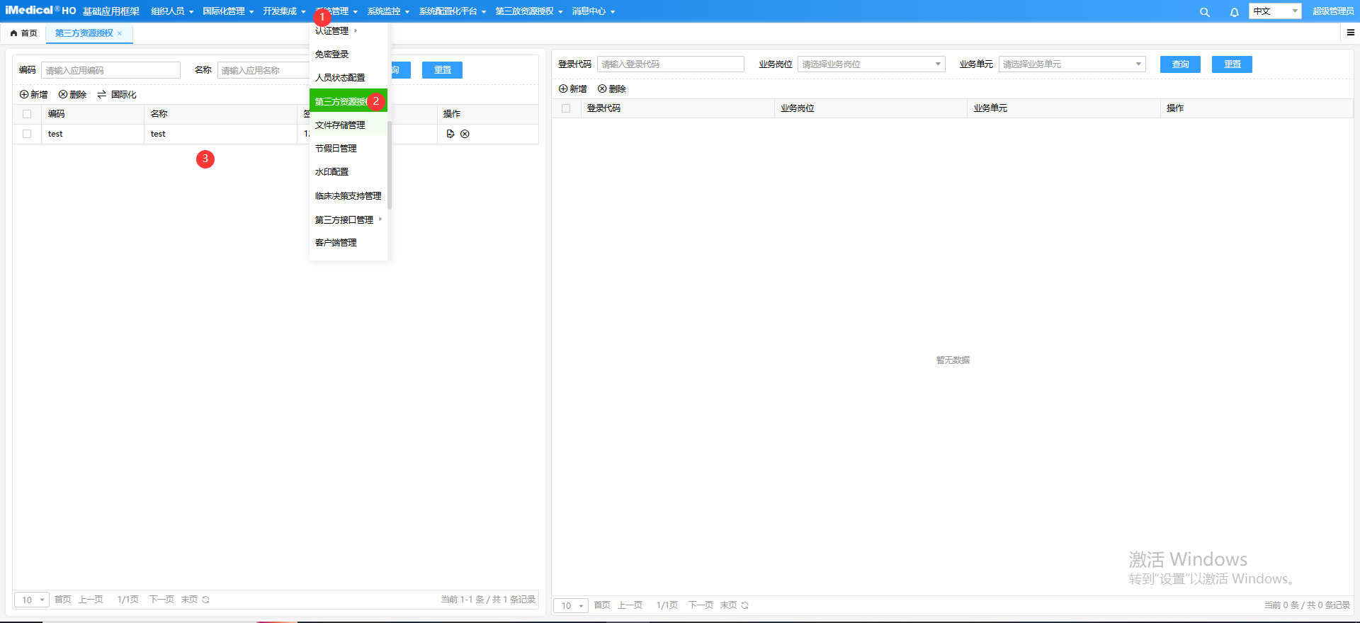Viewport: 1360px width, 623px height.
Task: Close the 第三方资源授权 tab
Action: pyautogui.click(x=120, y=33)
